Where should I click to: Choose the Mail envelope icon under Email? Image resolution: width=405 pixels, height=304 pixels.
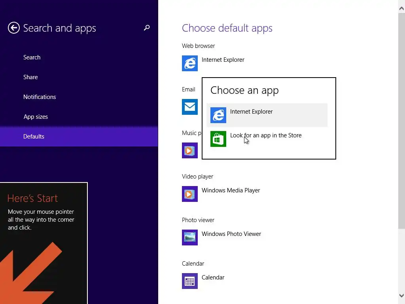coord(189,107)
